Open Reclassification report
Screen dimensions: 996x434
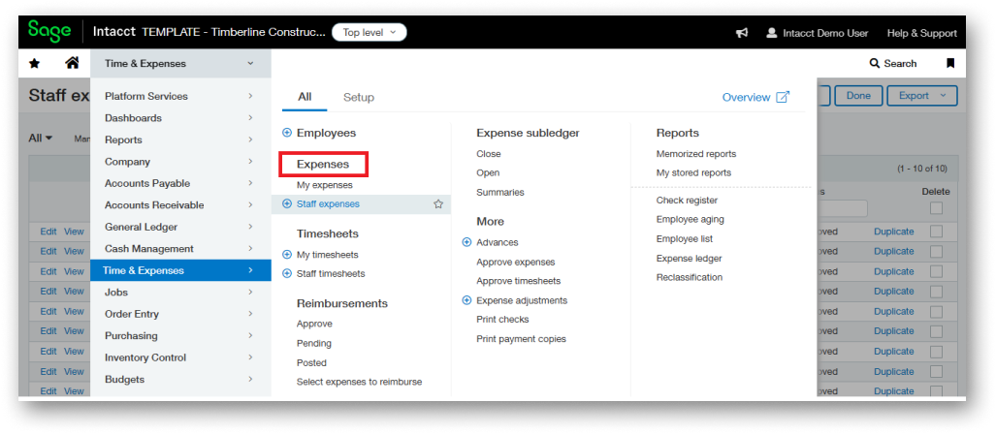click(x=690, y=277)
